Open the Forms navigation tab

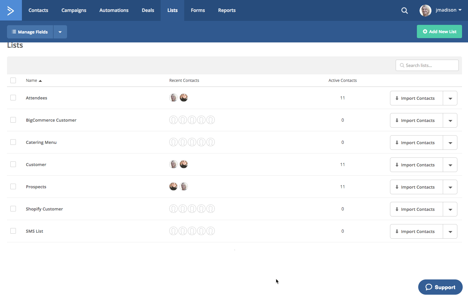[x=198, y=10]
